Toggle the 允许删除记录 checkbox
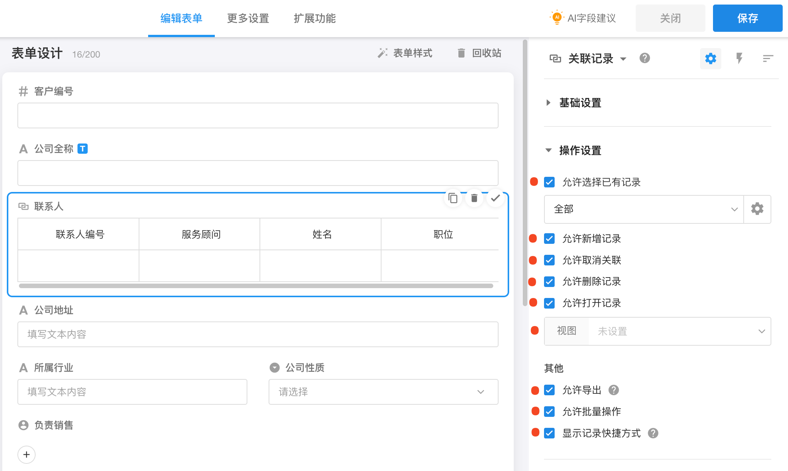Image resolution: width=788 pixels, height=471 pixels. tap(549, 282)
